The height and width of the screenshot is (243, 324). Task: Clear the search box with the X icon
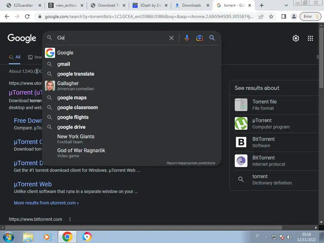coord(171,38)
